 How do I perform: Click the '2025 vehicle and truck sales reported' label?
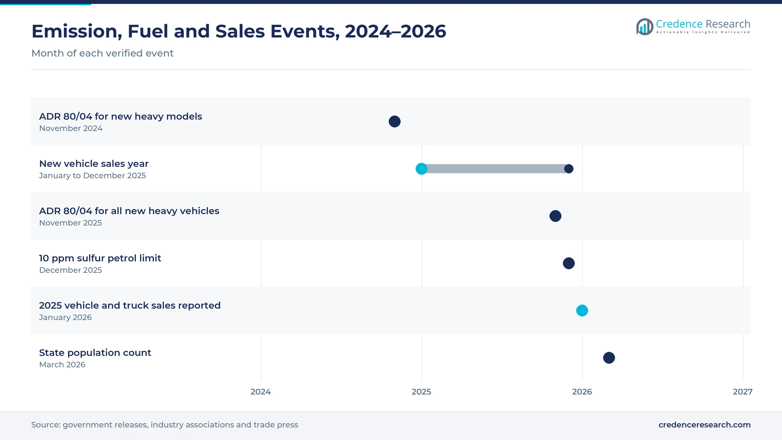pyautogui.click(x=130, y=305)
